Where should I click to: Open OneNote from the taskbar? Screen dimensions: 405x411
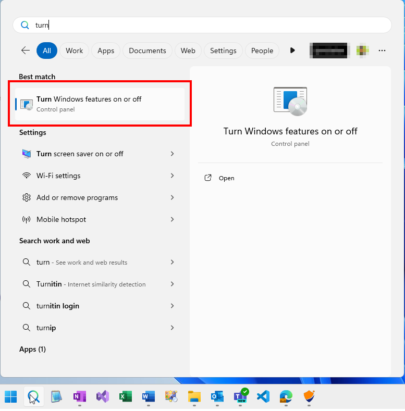click(x=80, y=397)
